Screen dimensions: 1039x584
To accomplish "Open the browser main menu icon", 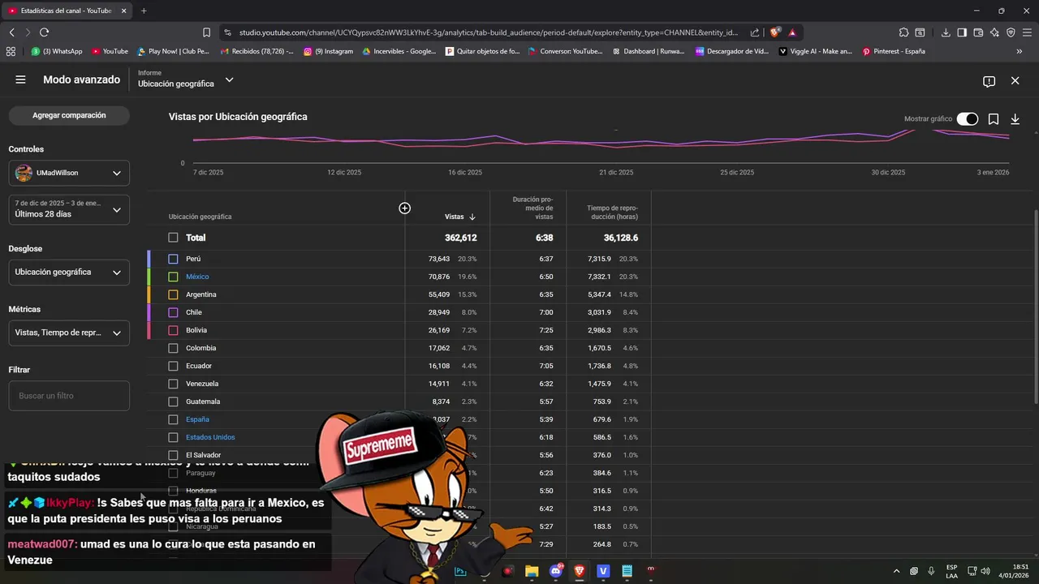I will click(x=1027, y=32).
